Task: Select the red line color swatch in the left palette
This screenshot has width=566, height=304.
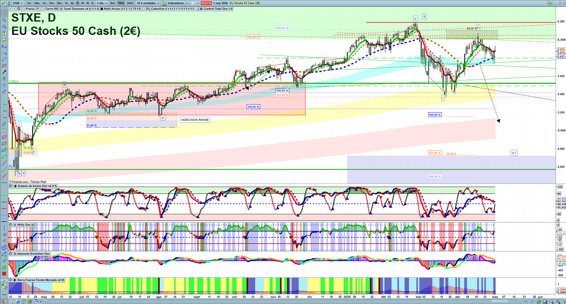Action: tap(4, 209)
